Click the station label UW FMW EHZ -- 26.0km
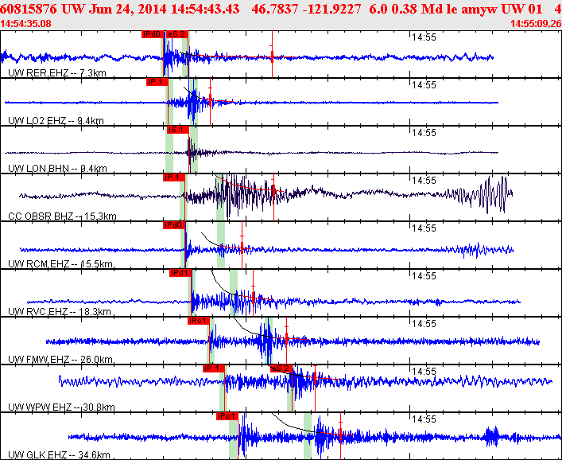The width and height of the screenshot is (562, 460). pyautogui.click(x=60, y=360)
